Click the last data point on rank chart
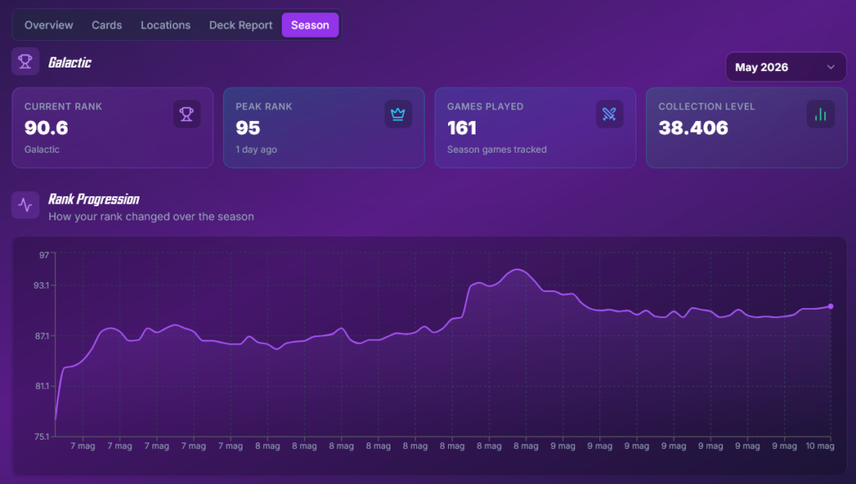This screenshot has width=856, height=484. point(830,306)
